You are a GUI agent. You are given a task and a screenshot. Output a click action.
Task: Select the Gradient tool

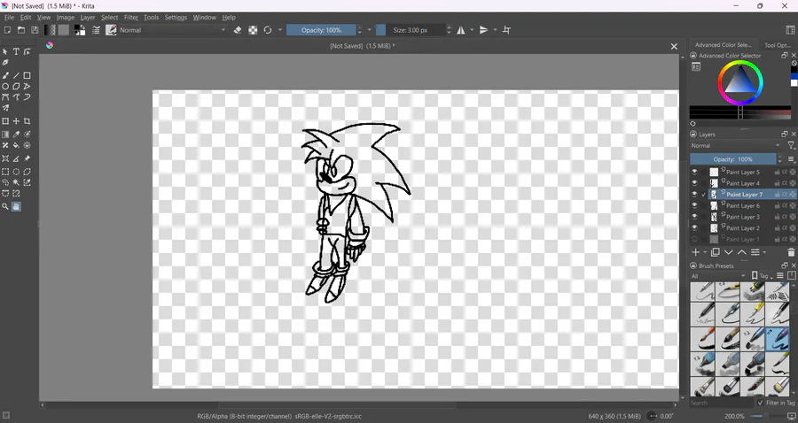(5, 134)
